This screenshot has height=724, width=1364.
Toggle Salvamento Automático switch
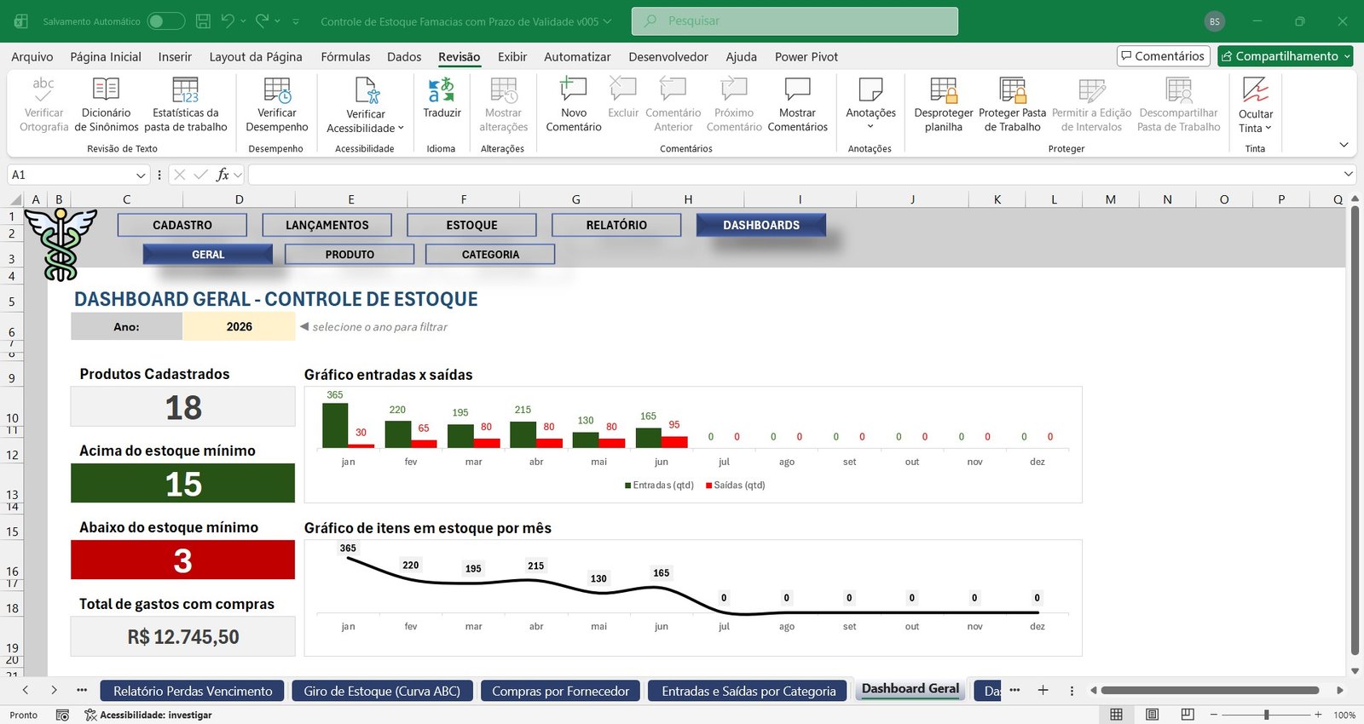pyautogui.click(x=165, y=20)
